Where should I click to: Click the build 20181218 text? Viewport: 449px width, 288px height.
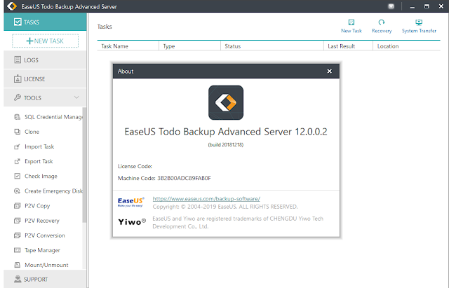(226, 145)
